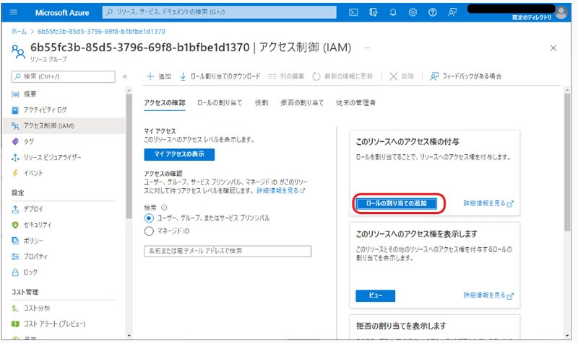Select the マネージド ID radio button
578x343 pixels.
(x=149, y=231)
